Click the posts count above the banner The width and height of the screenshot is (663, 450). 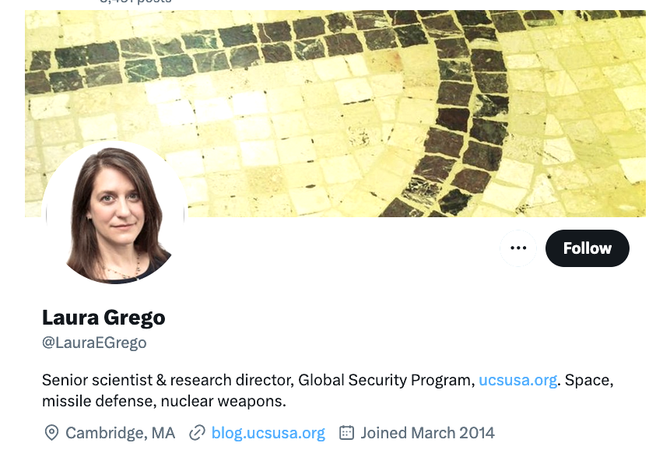135,2
